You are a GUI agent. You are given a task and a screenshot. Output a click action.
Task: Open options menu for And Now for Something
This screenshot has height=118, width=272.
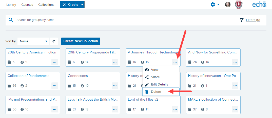[235, 62]
